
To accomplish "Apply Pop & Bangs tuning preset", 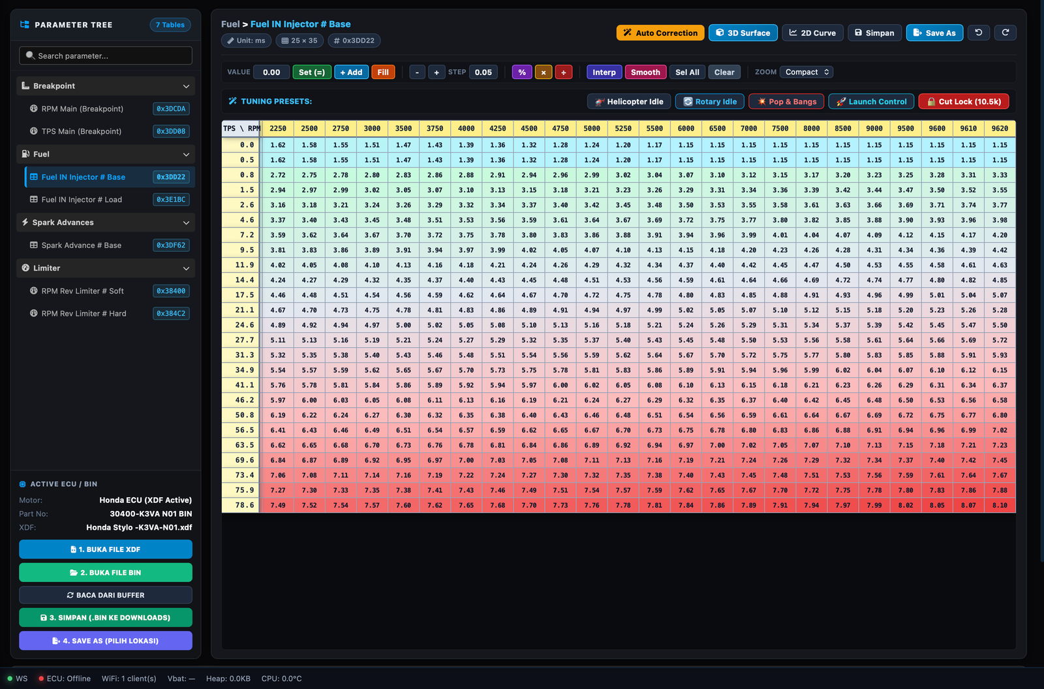I will tap(786, 102).
